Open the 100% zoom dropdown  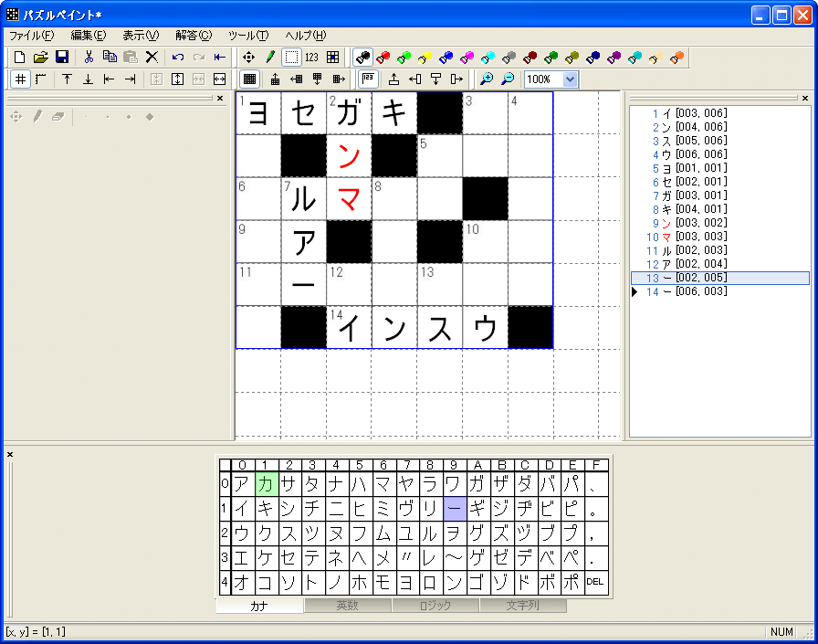571,79
